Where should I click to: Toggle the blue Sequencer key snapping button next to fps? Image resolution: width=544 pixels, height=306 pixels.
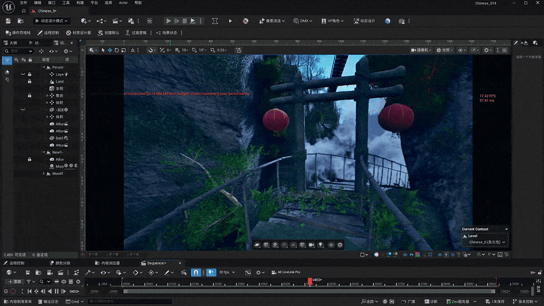(x=211, y=273)
